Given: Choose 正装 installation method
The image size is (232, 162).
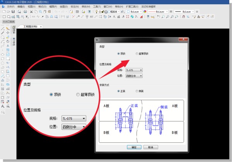Looking at the screenshot, I should pyautogui.click(x=118, y=91).
